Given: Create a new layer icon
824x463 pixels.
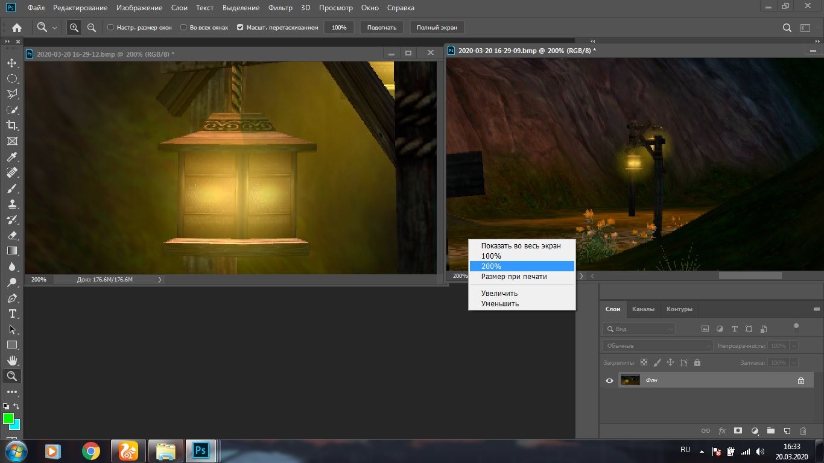Looking at the screenshot, I should point(787,431).
